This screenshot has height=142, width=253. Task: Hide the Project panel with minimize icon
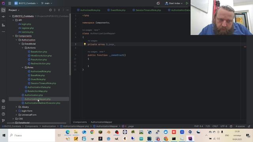point(68,10)
